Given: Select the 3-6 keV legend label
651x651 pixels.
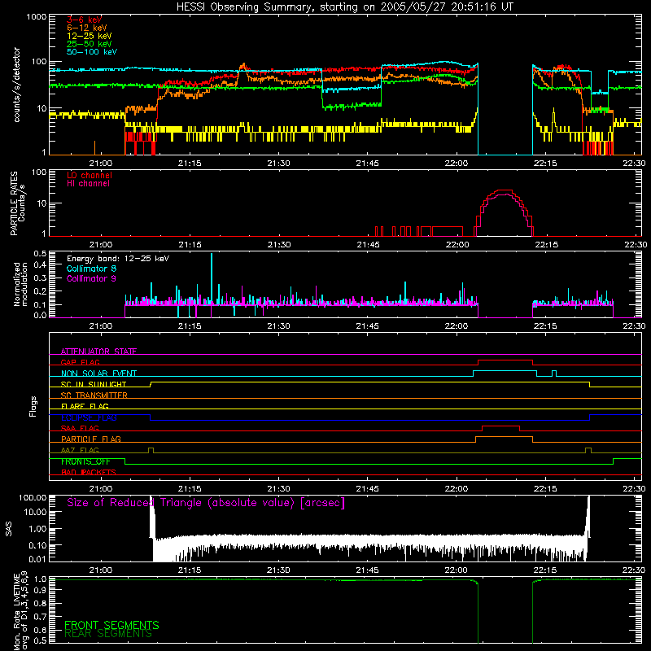Looking at the screenshot, I should 85,20.
